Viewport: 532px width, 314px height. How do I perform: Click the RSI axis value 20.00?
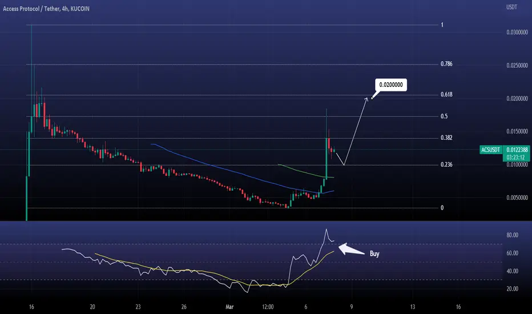(513, 289)
